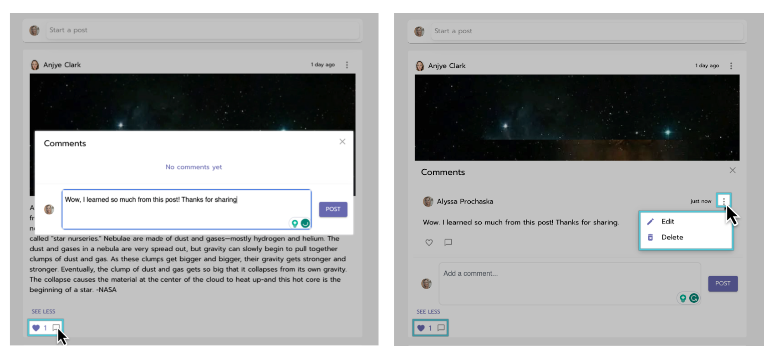Click the reply bubble icon under Alyssa's comment

point(448,243)
